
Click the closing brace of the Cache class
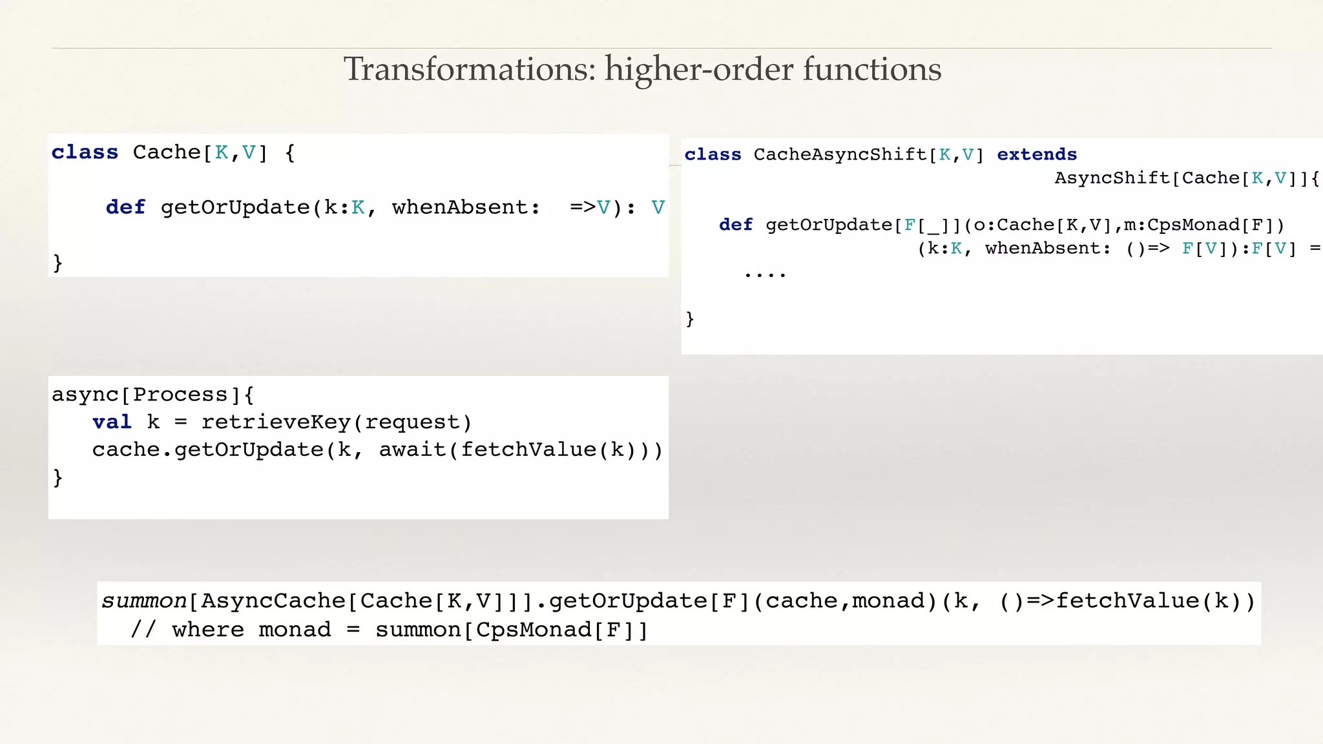[57, 263]
